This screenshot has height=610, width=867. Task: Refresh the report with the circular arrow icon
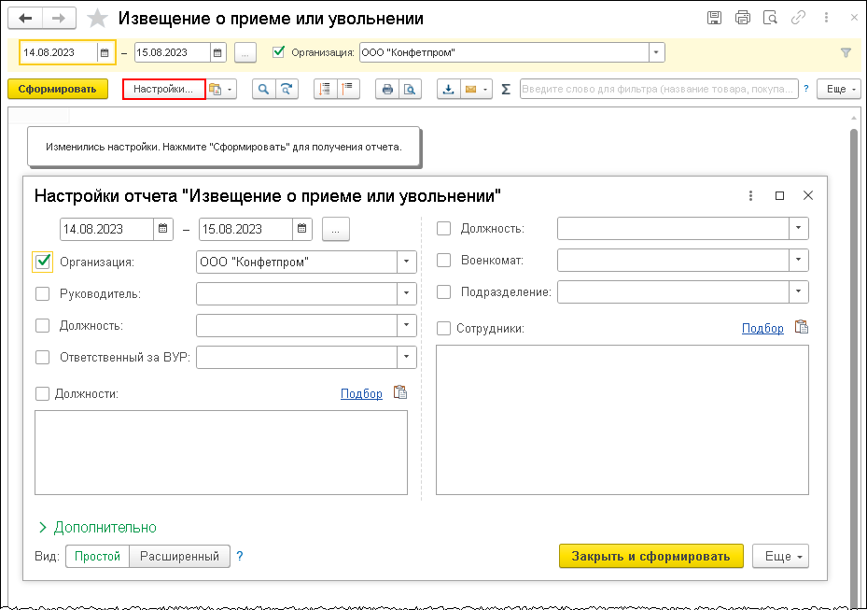287,89
